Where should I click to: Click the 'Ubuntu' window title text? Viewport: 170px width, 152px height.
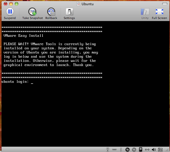[88, 4]
